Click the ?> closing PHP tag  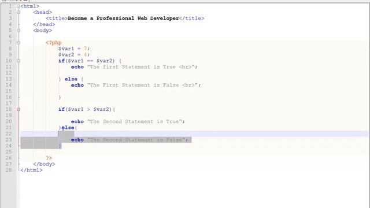tap(49, 158)
